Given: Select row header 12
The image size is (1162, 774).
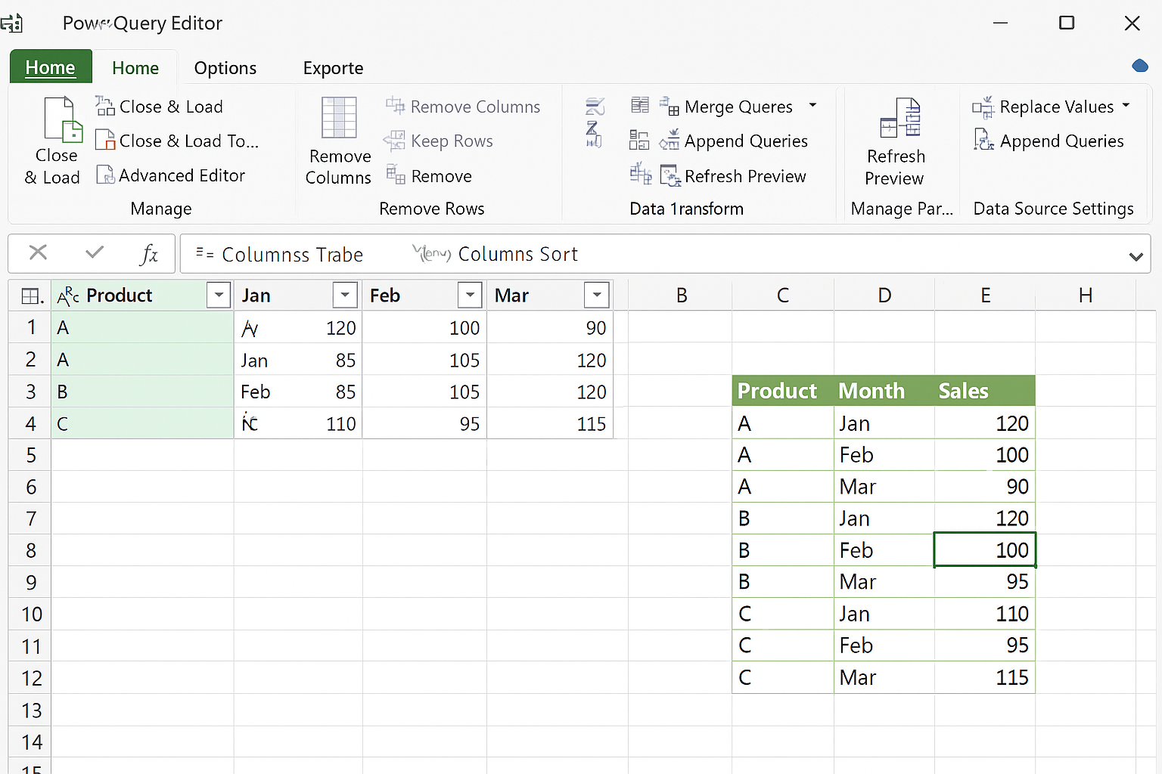Looking at the screenshot, I should (x=31, y=678).
